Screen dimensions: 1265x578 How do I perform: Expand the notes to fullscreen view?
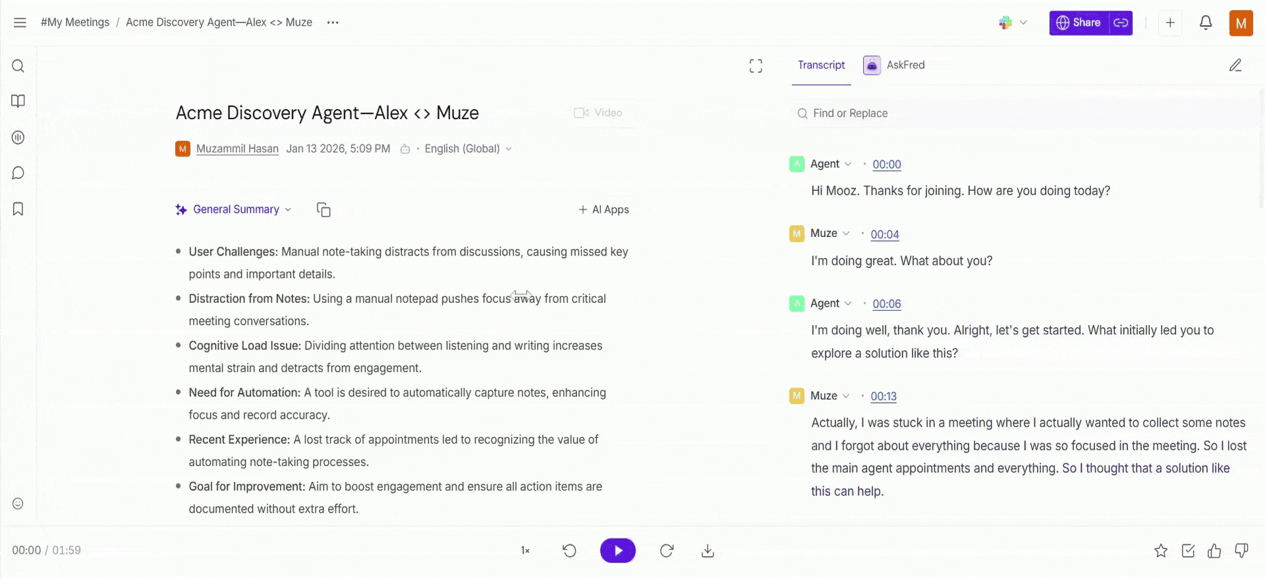[x=756, y=66]
